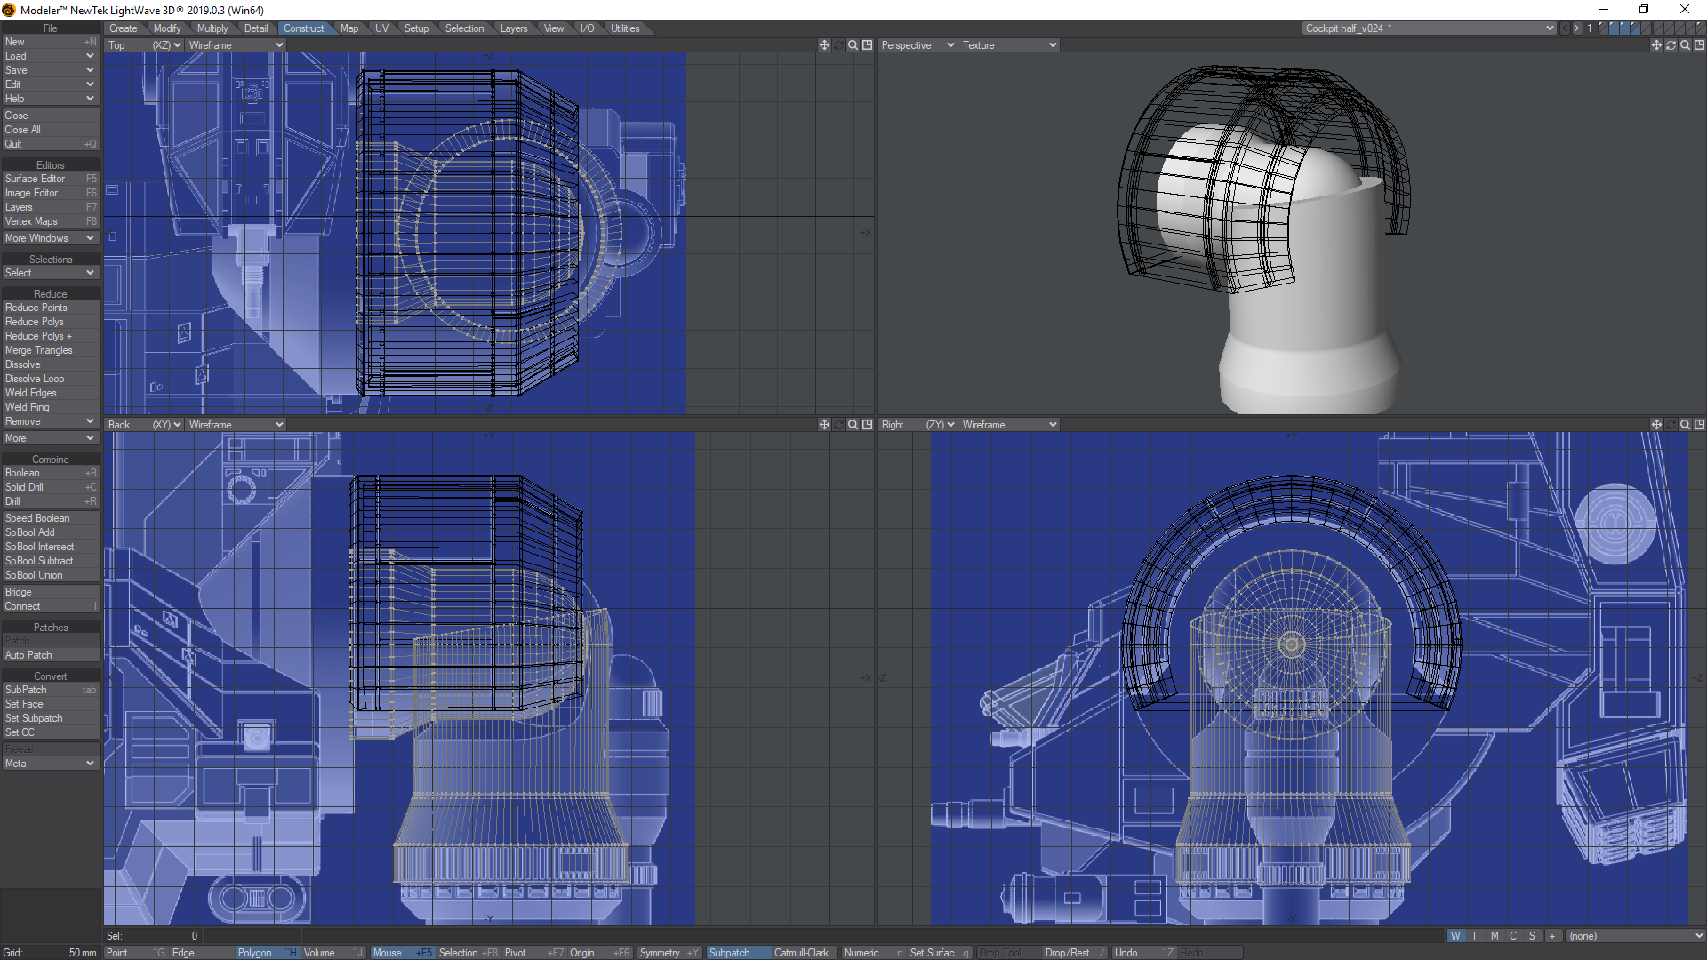The width and height of the screenshot is (1707, 960).
Task: Toggle layer 1 in the layer bank
Action: point(1603,28)
